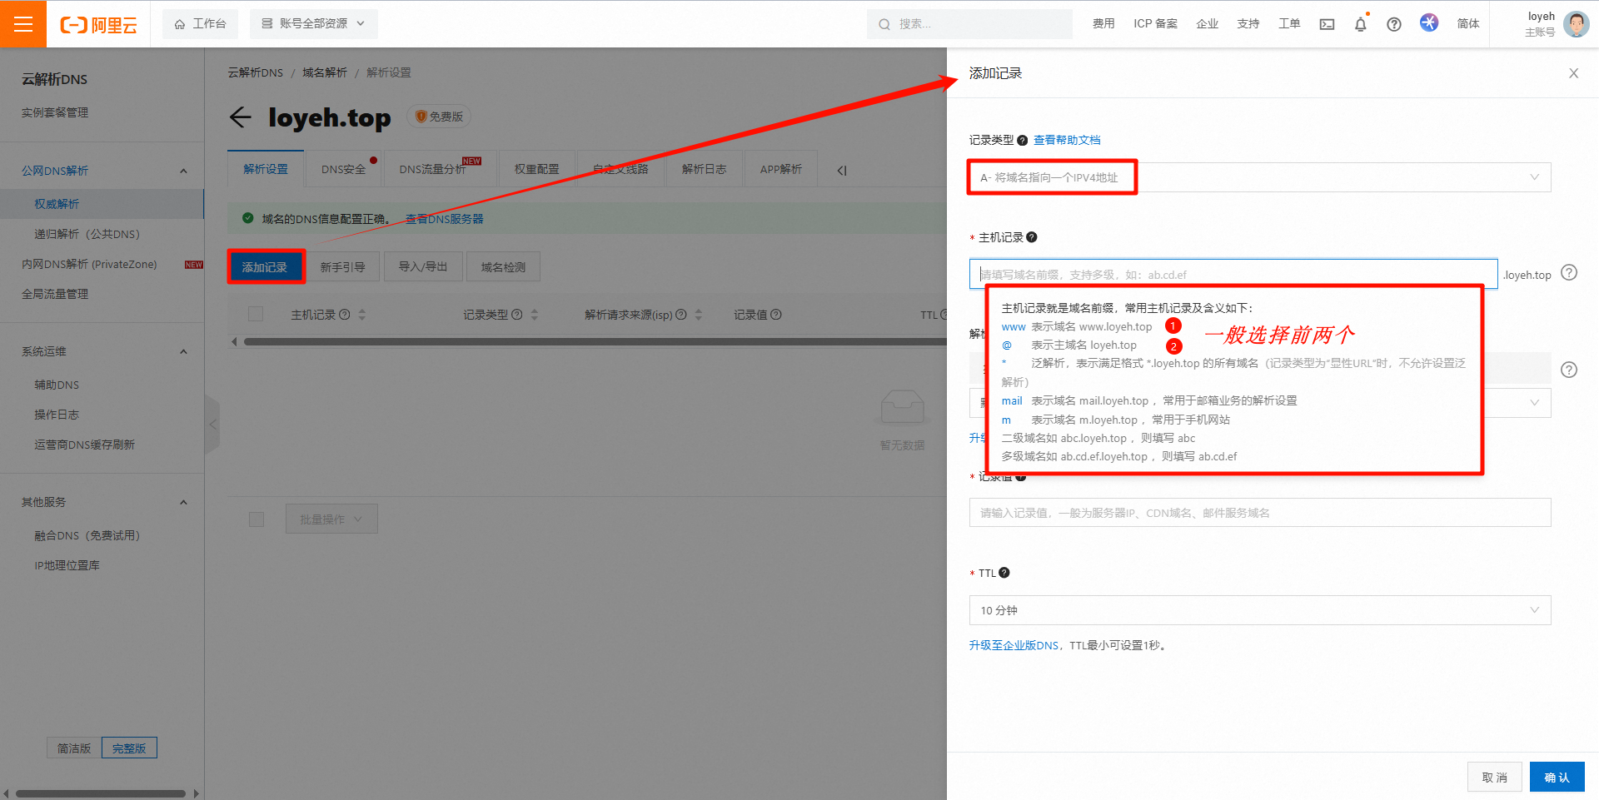The height and width of the screenshot is (800, 1599).
Task: Open the 查看DNS服务器 link
Action: point(445,219)
